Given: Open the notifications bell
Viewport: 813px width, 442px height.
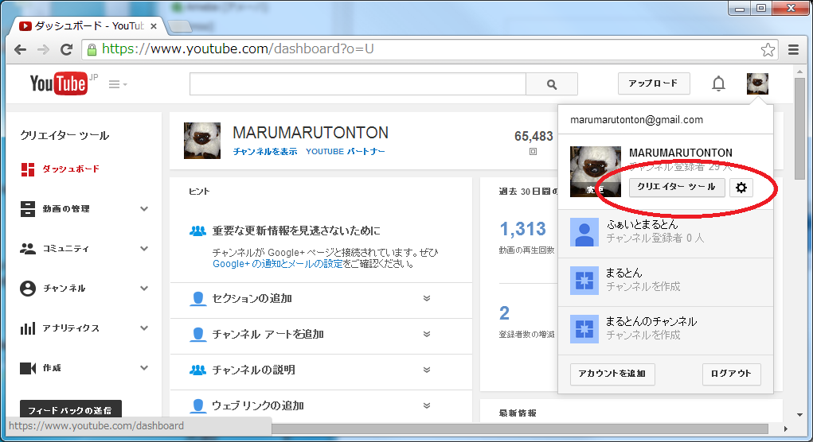Looking at the screenshot, I should pyautogui.click(x=718, y=83).
